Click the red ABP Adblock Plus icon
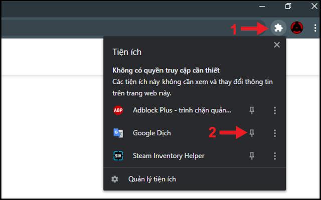The image size is (321, 200). coord(118,111)
